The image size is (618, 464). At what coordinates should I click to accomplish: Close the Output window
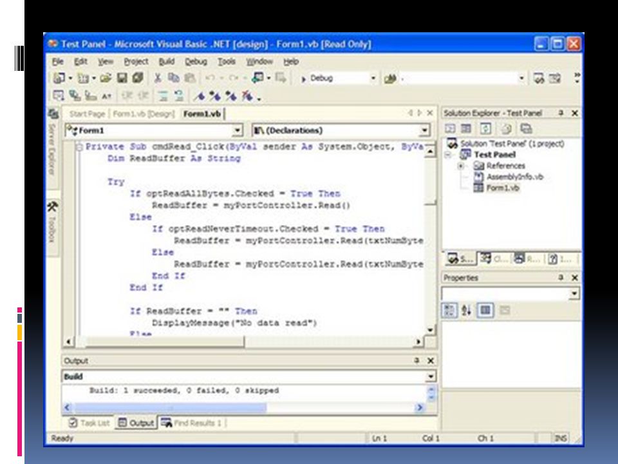click(x=431, y=361)
